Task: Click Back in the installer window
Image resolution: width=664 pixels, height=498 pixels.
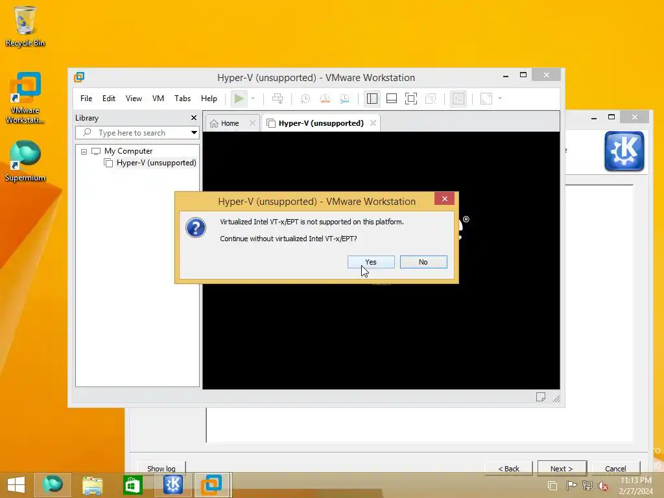Action: 508,468
